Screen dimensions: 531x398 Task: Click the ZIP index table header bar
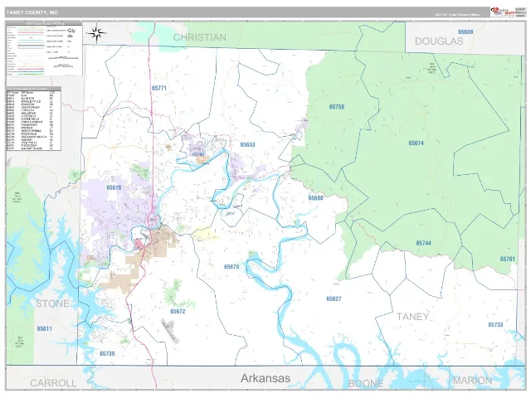click(33, 89)
